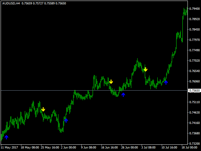Click the 0.74630 price scale label
The image size is (201, 151).
tap(194, 113)
